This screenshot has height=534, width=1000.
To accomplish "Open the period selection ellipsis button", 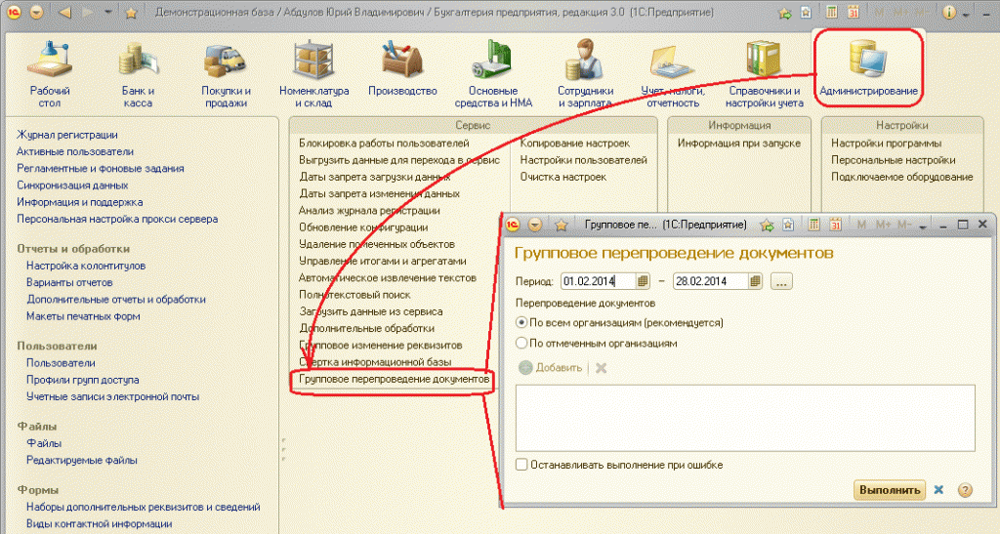I will click(781, 282).
